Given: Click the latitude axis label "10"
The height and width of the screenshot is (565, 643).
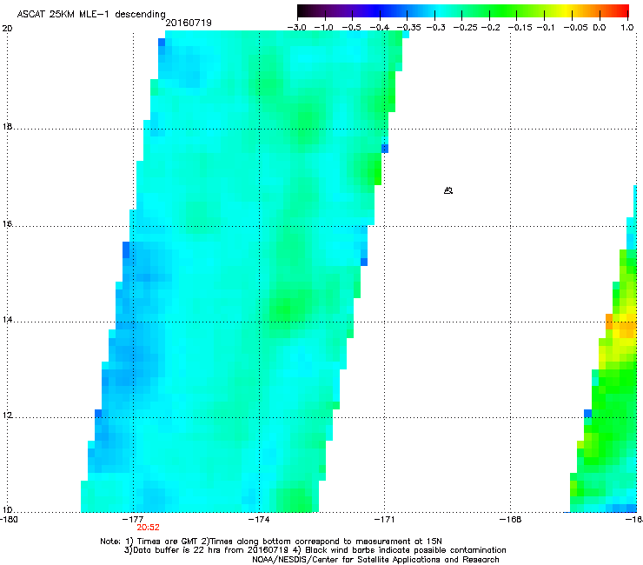Looking at the screenshot, I should (7, 510).
